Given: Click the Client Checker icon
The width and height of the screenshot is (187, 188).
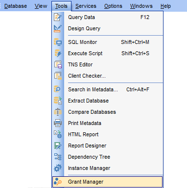Looking at the screenshot, I should pos(58,76).
